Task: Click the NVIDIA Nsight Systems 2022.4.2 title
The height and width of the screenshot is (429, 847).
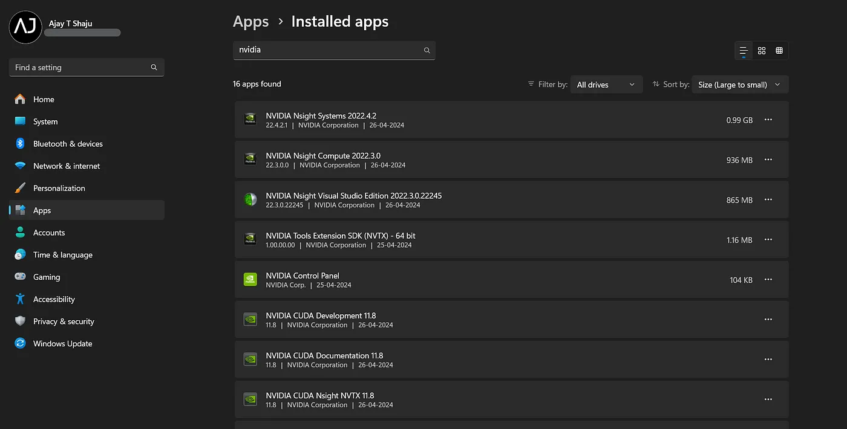Action: (321, 115)
